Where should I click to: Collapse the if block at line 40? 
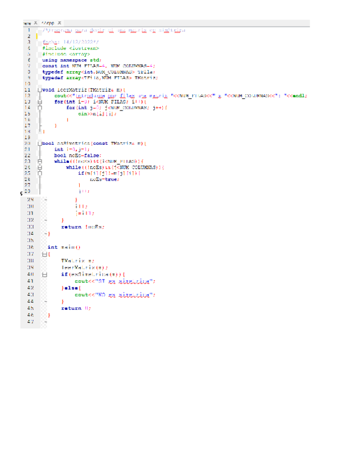coord(45,274)
